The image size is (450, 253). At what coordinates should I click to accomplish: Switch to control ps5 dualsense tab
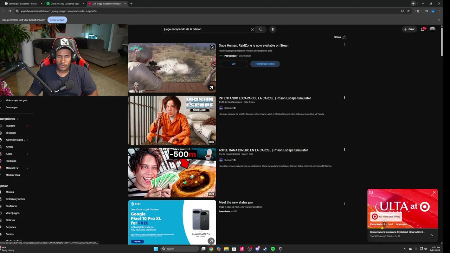click(x=23, y=4)
